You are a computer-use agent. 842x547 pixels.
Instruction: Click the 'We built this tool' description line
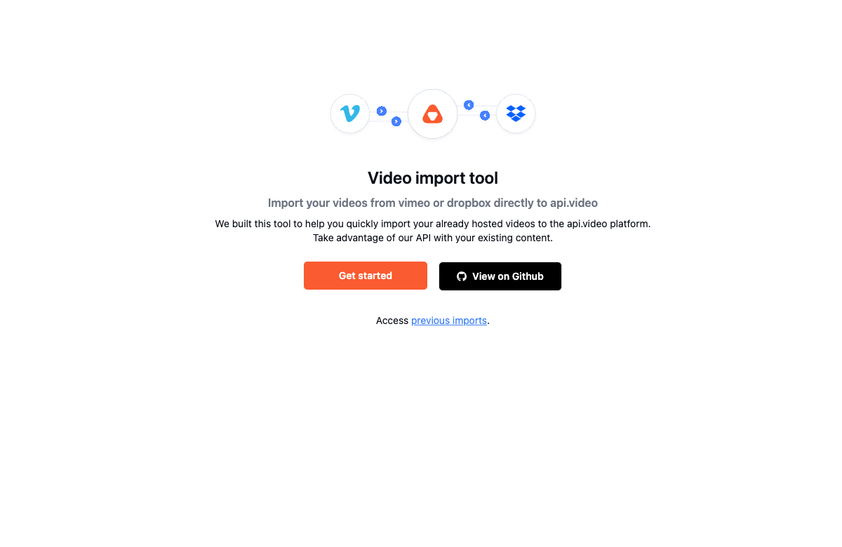click(433, 224)
